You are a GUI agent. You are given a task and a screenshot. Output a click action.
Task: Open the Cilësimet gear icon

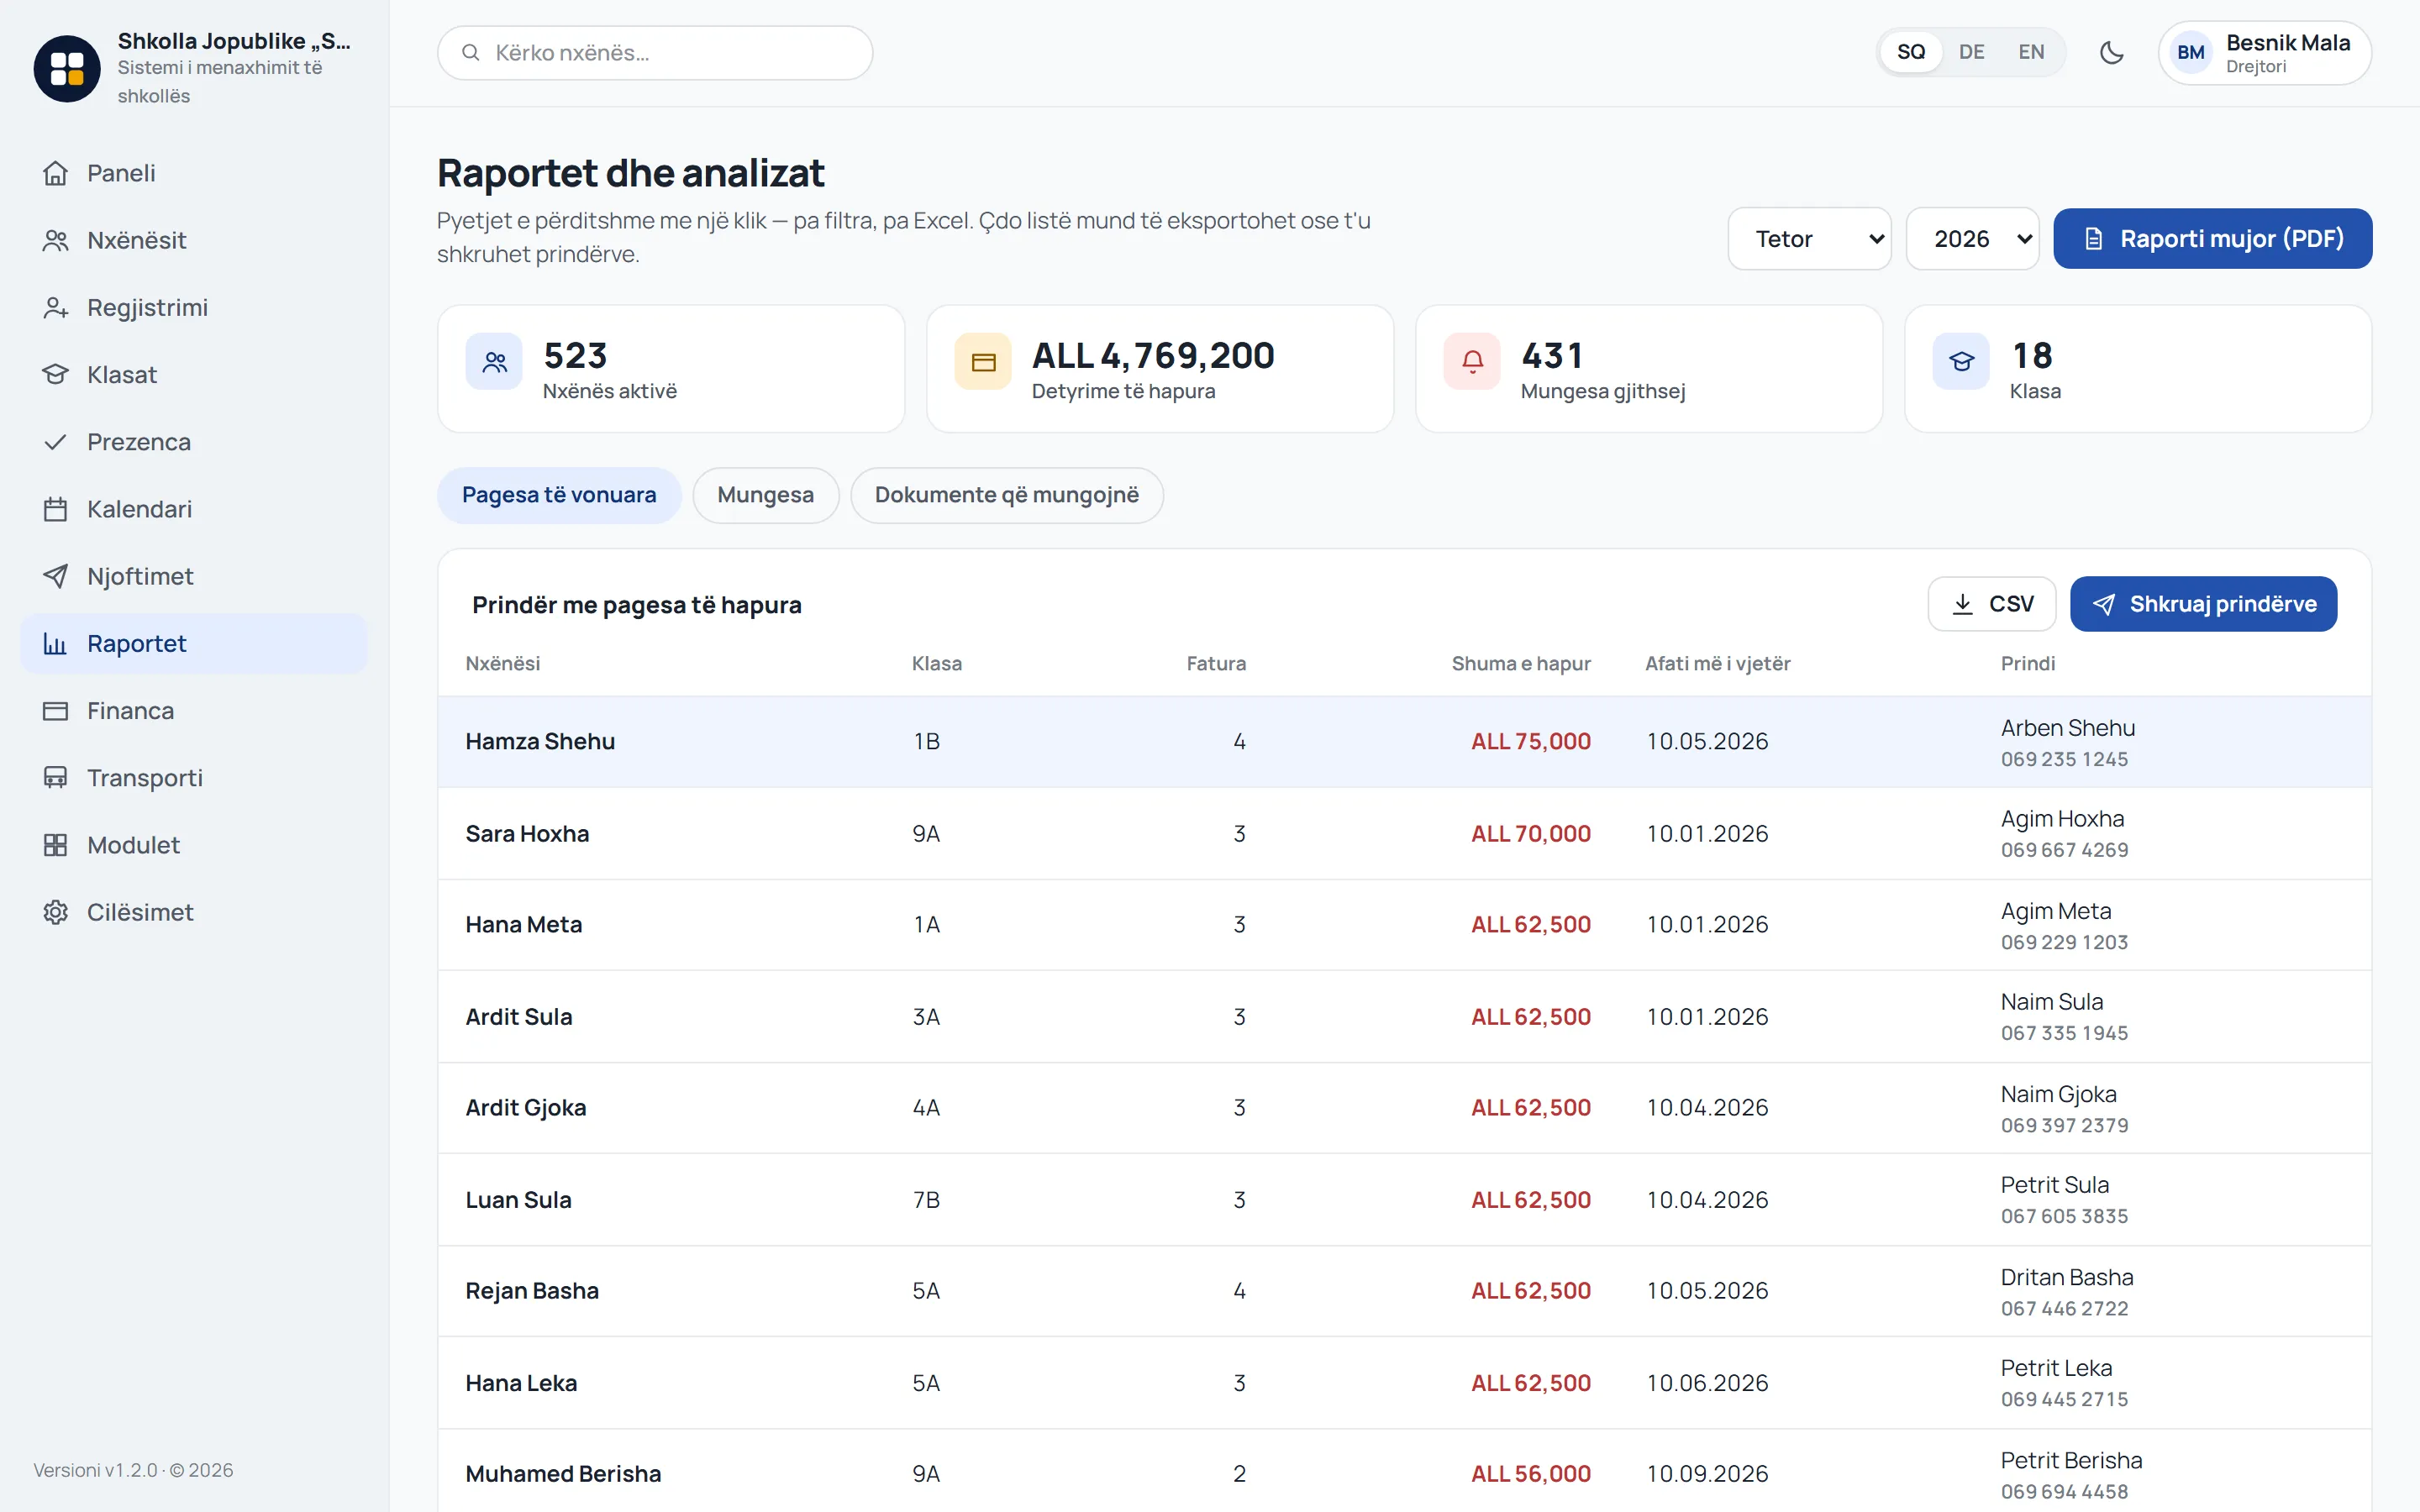coord(56,912)
